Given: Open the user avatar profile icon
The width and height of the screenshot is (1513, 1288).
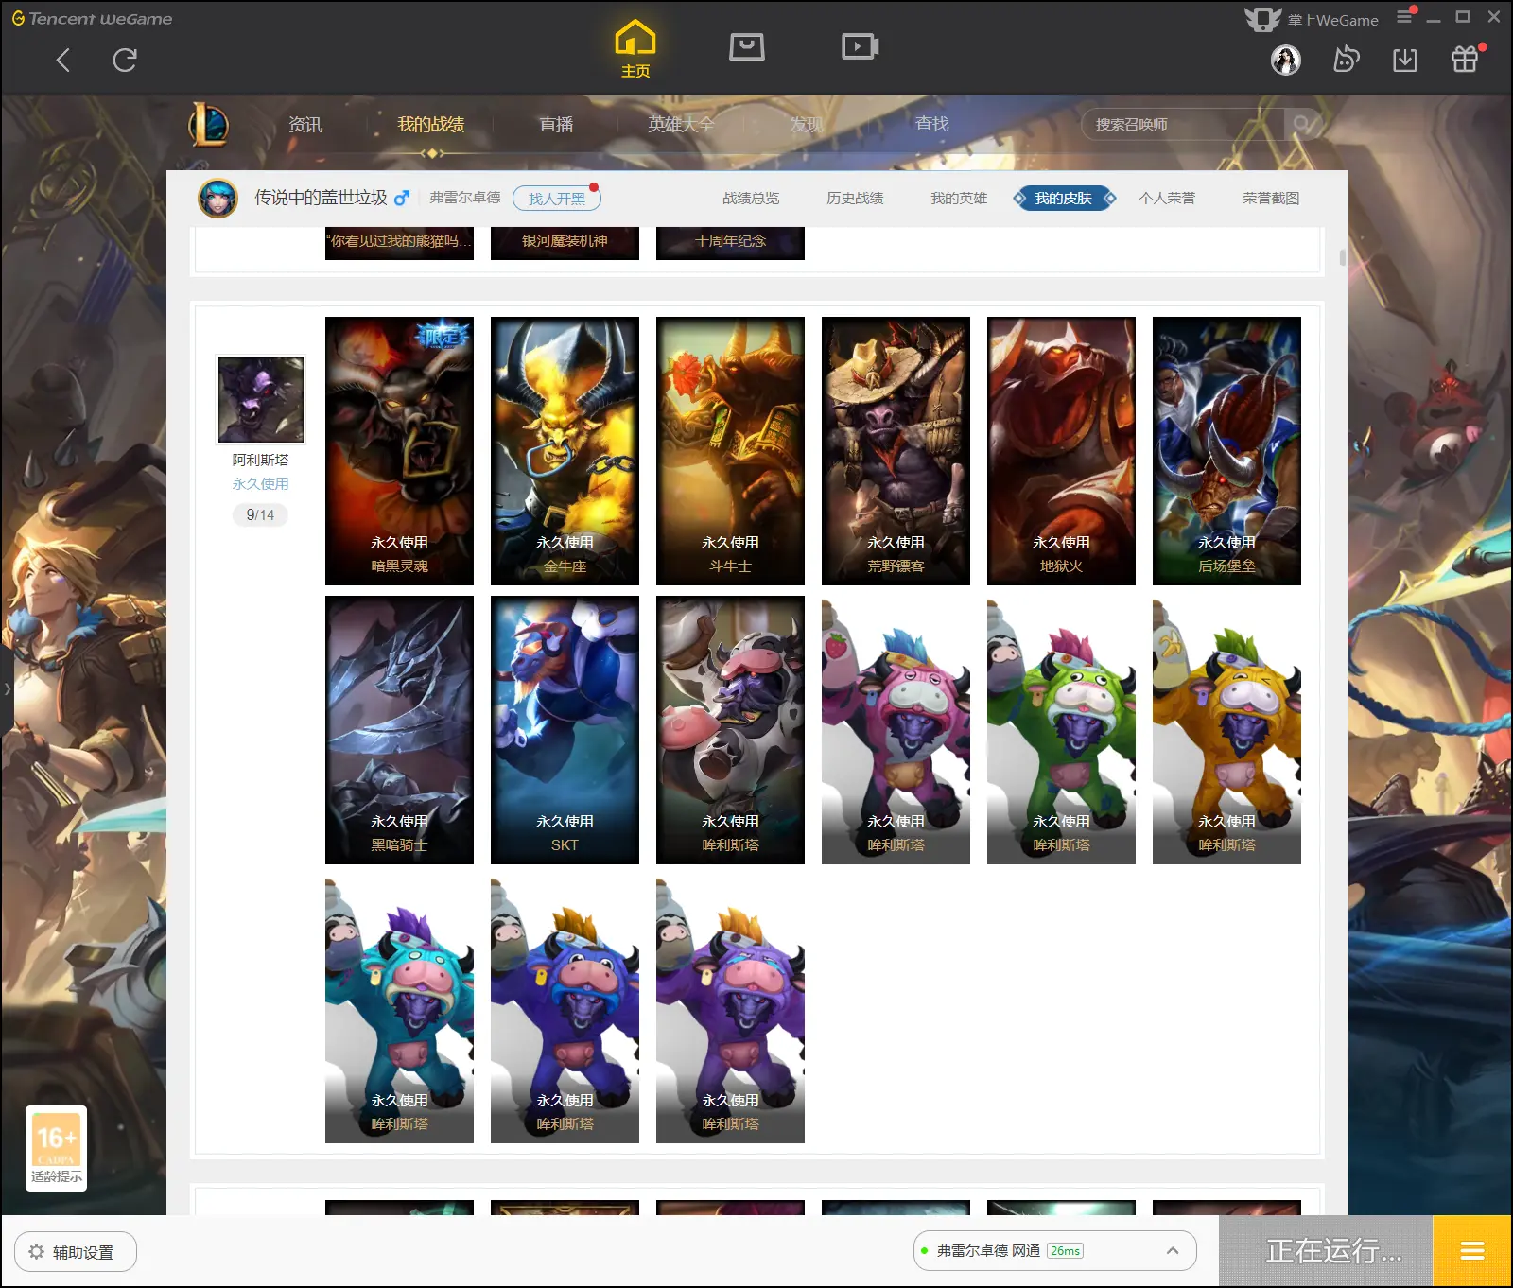Looking at the screenshot, I should click(x=1286, y=61).
